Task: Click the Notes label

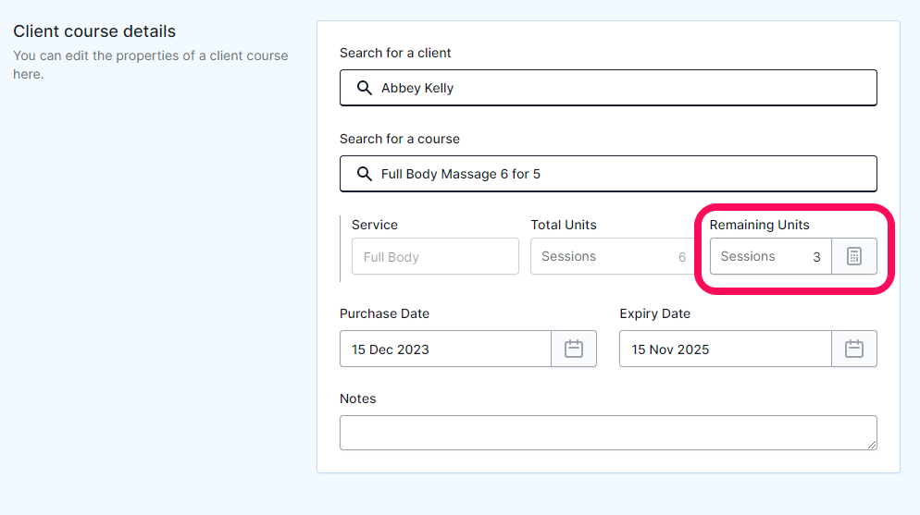Action: [x=358, y=399]
